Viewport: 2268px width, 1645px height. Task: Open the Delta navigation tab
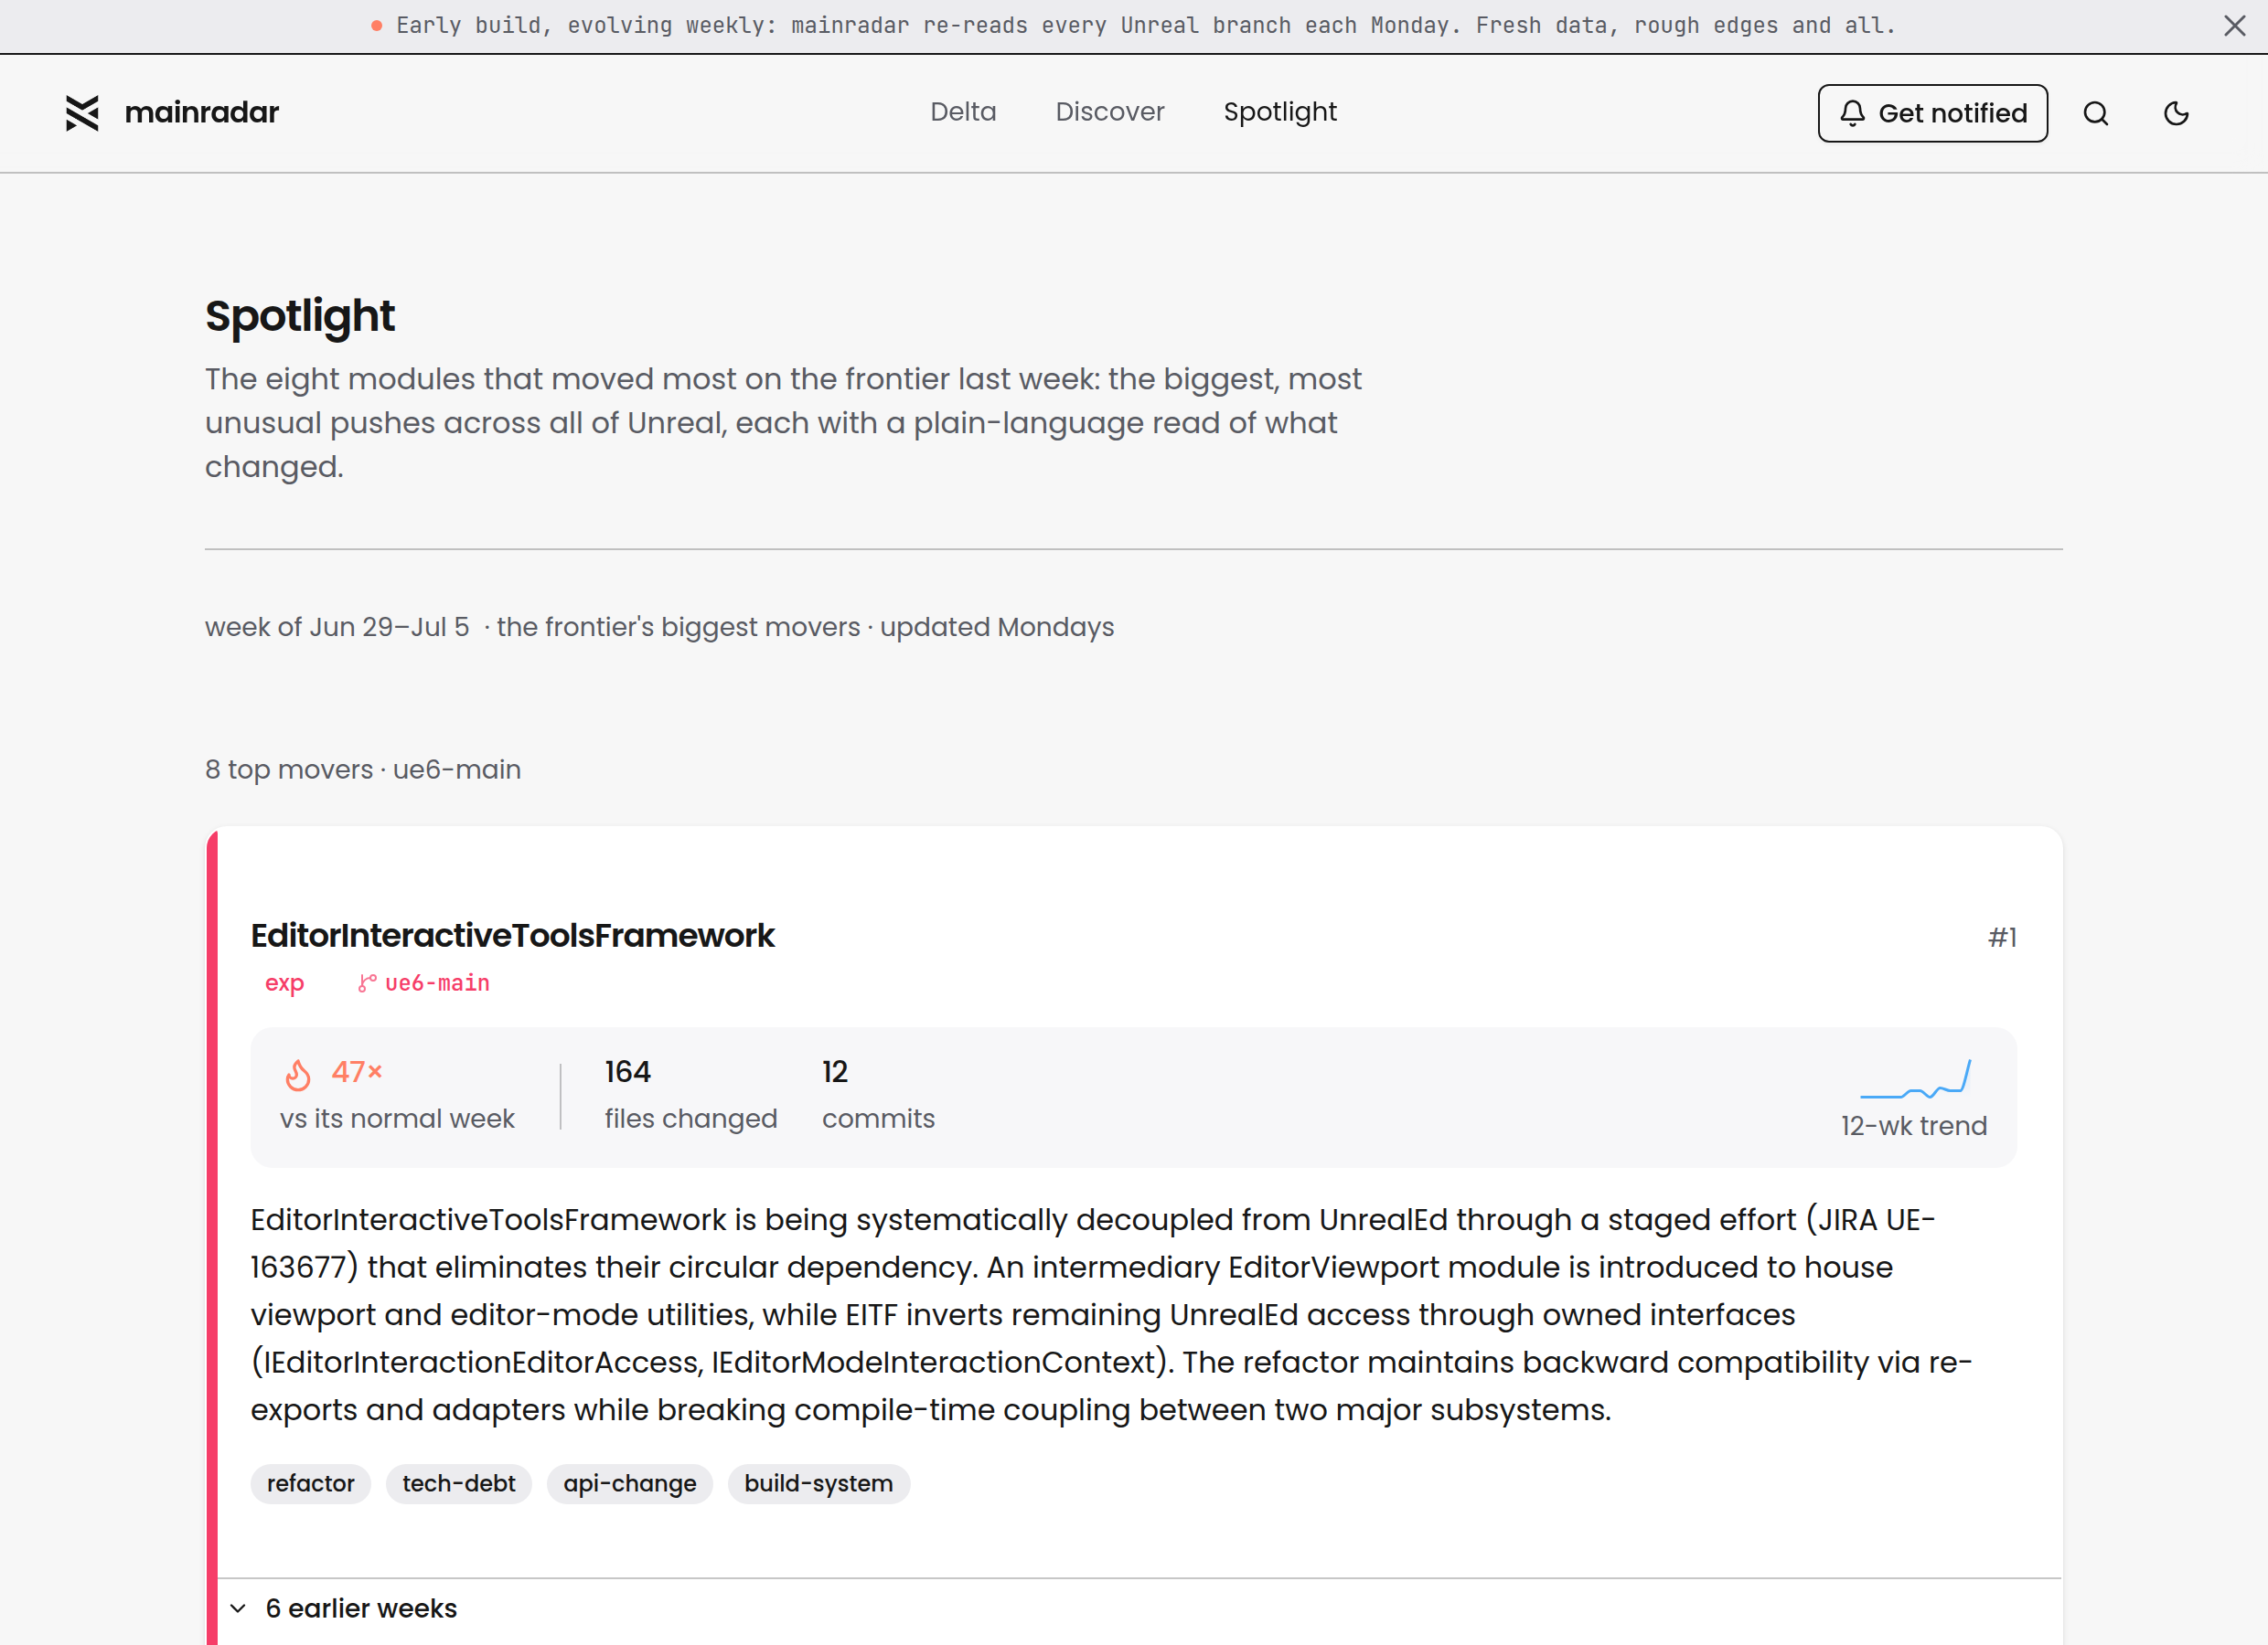(x=963, y=111)
